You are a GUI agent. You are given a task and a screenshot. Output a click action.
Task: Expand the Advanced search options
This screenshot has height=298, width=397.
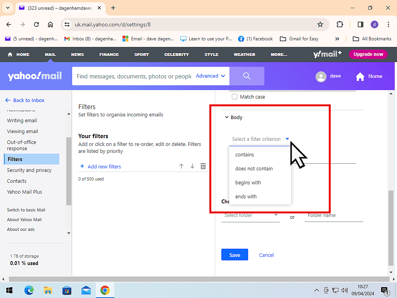click(211, 76)
